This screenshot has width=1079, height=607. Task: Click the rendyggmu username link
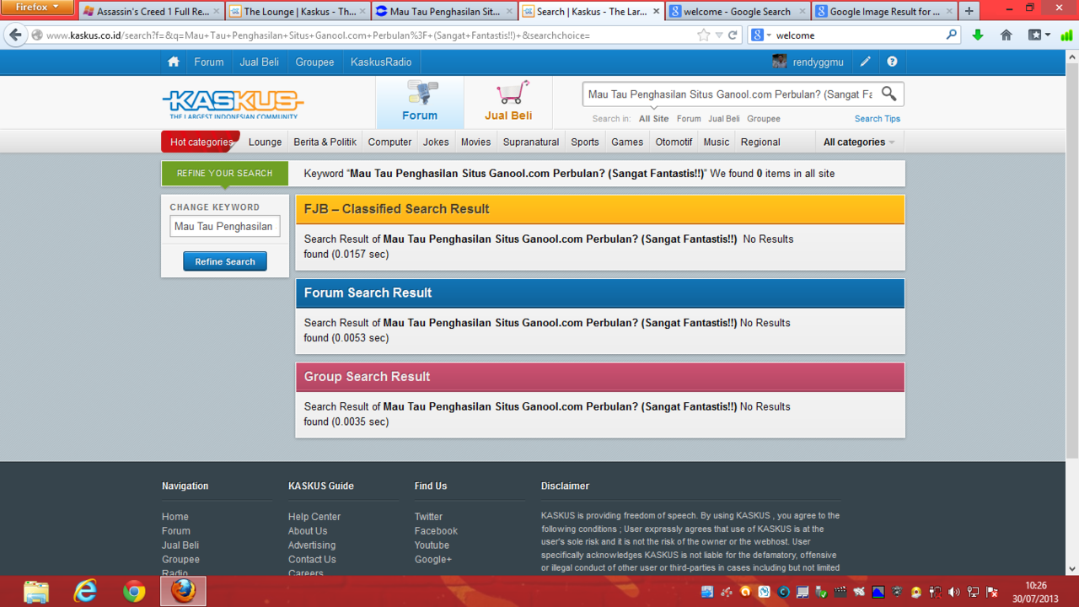[818, 62]
